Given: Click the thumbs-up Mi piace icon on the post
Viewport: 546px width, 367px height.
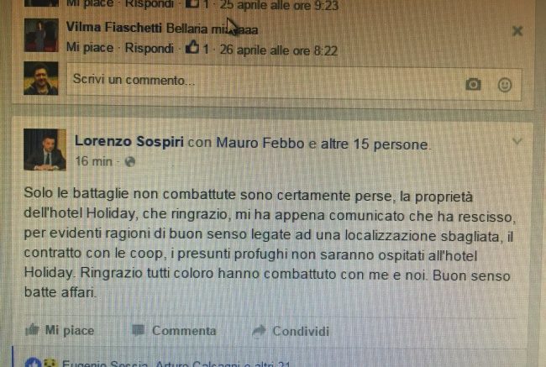Looking at the screenshot, I should pyautogui.click(x=32, y=329).
